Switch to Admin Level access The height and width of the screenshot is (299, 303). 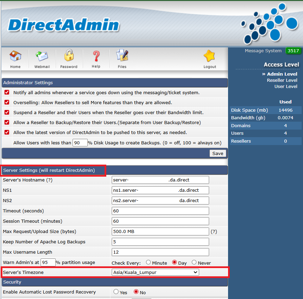282,74
